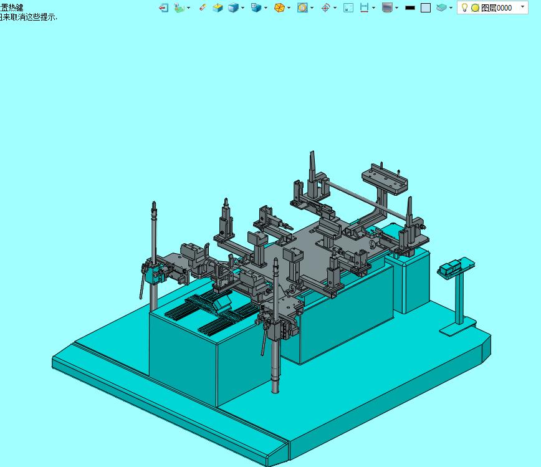Click the window selection box icon
541x467 pixels.
[348, 7]
